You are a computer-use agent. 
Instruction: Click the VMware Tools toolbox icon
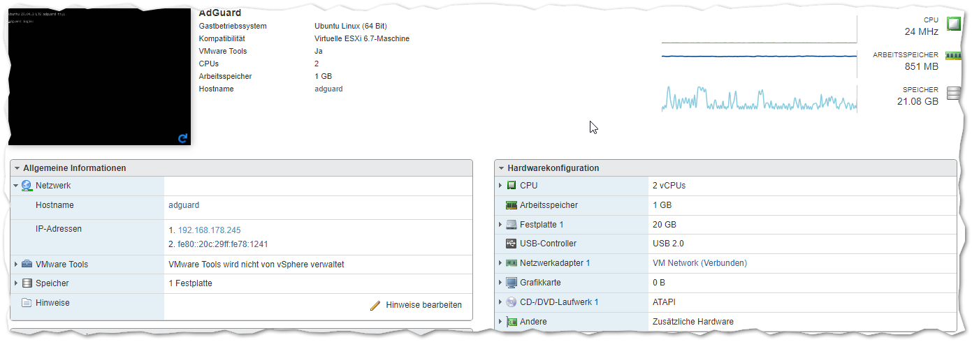[27, 265]
